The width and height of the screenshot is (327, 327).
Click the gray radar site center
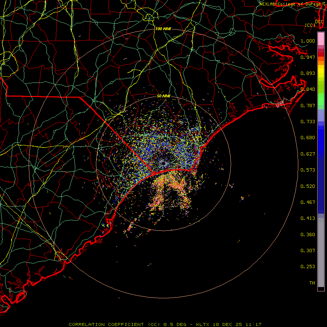point(164,163)
